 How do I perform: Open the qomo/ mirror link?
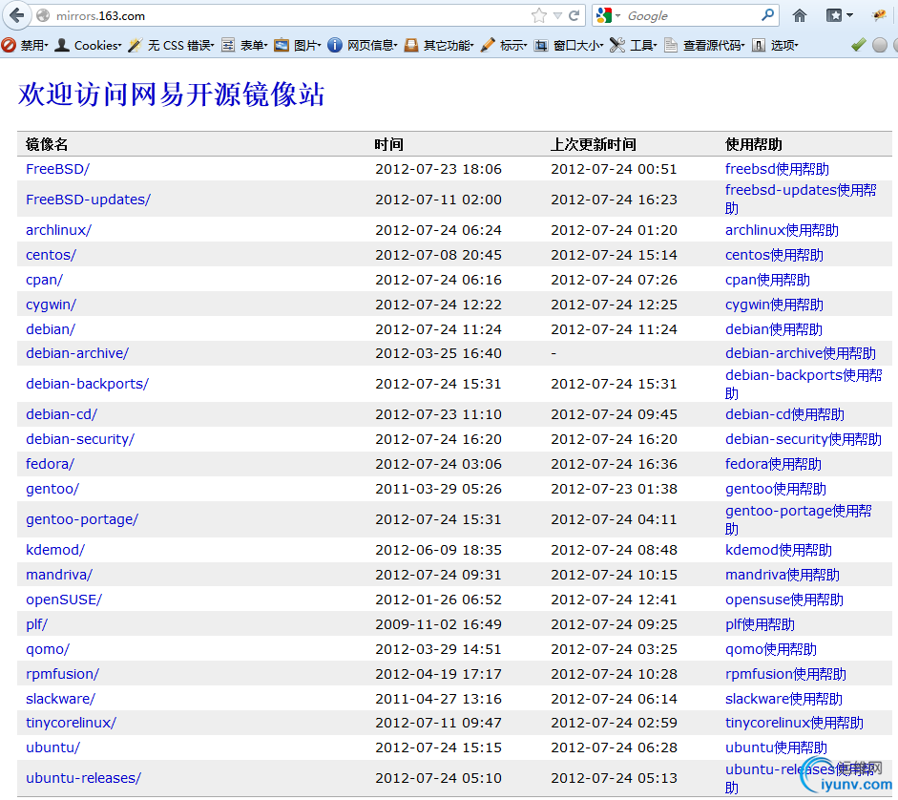48,650
